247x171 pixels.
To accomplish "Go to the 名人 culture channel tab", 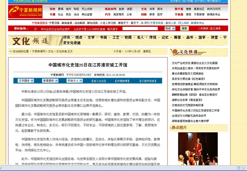I will point(140,37).
